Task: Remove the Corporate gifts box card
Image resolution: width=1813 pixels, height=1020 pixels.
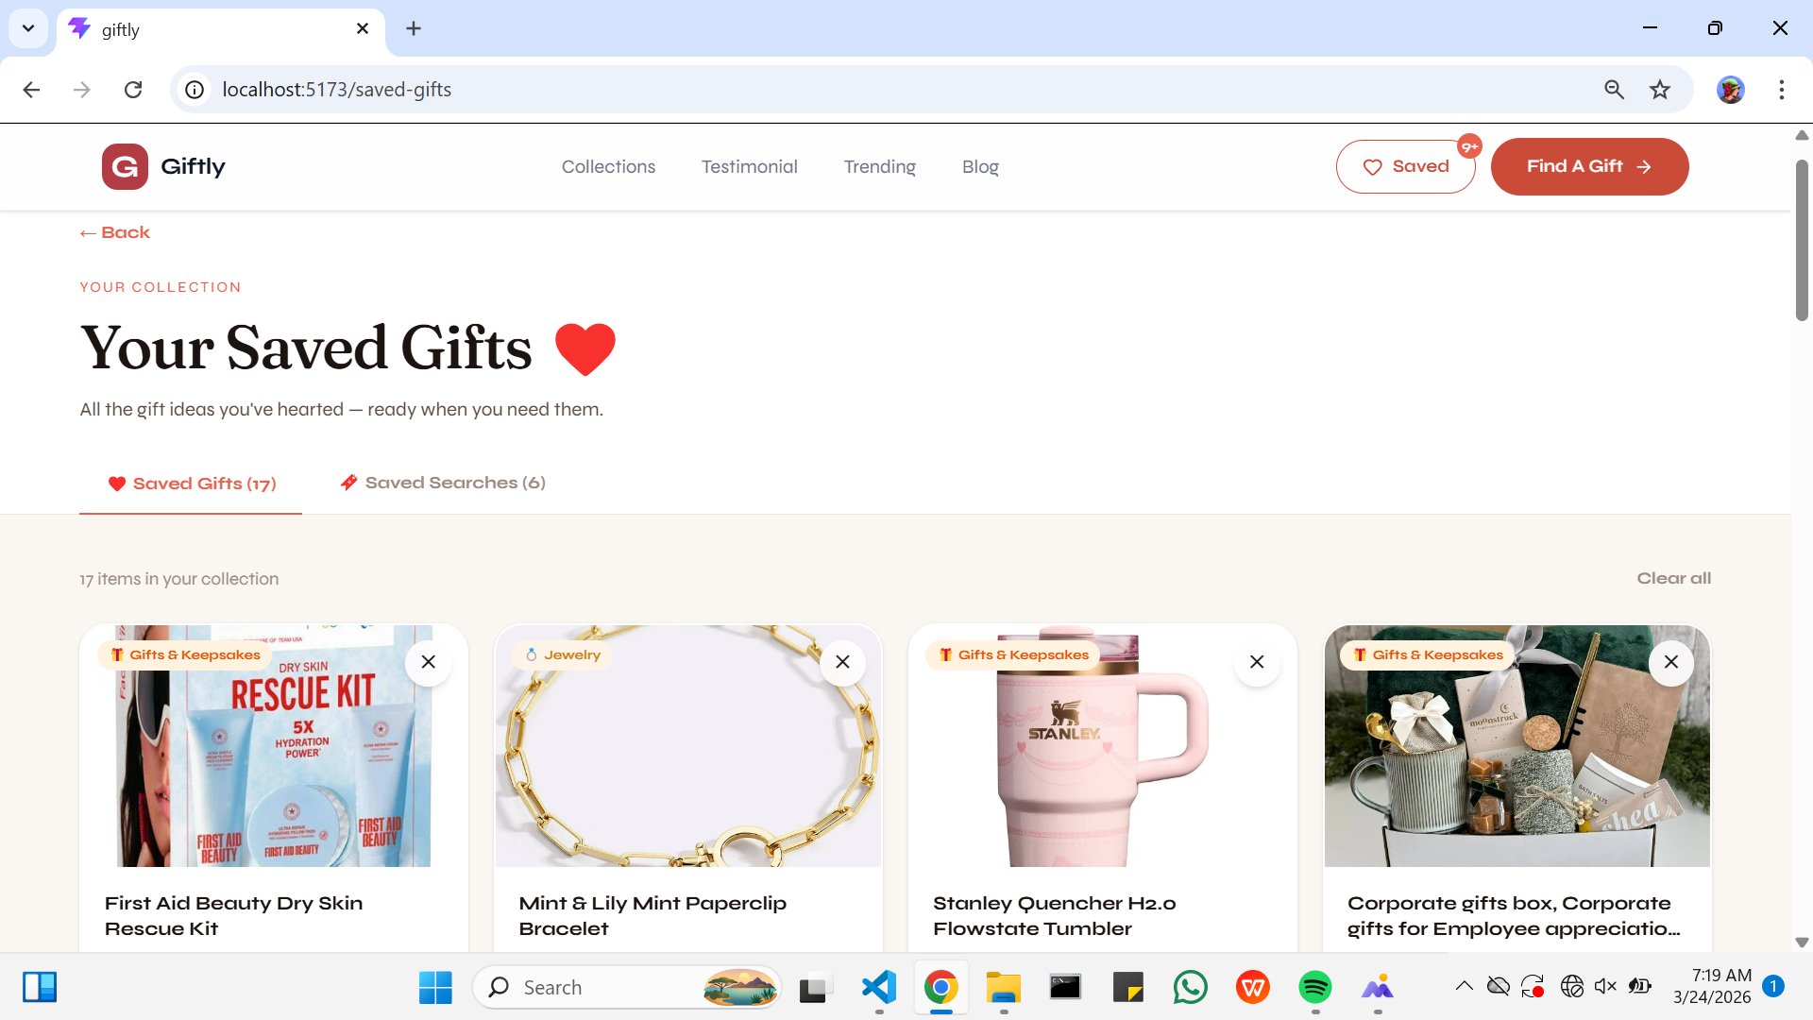Action: coord(1670,662)
